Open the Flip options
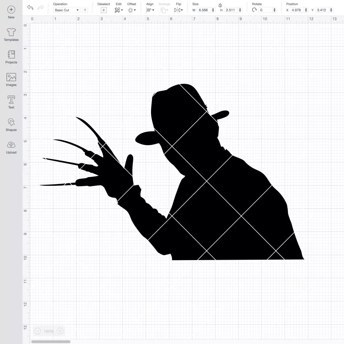 [178, 10]
